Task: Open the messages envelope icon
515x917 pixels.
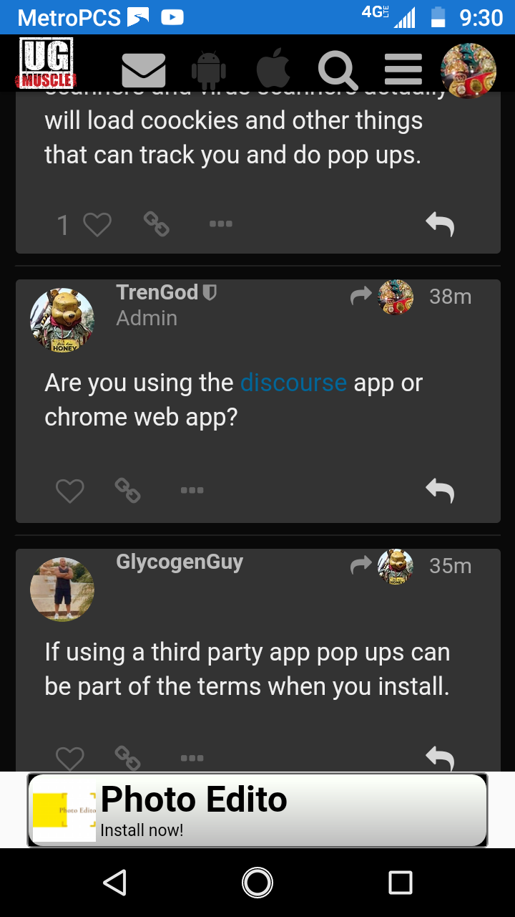Action: click(x=143, y=69)
